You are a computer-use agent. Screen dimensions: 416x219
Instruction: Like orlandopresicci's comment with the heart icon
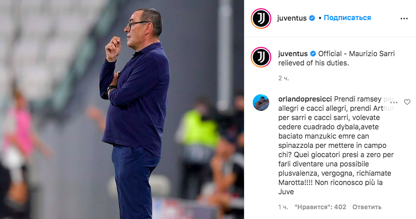coord(407,102)
